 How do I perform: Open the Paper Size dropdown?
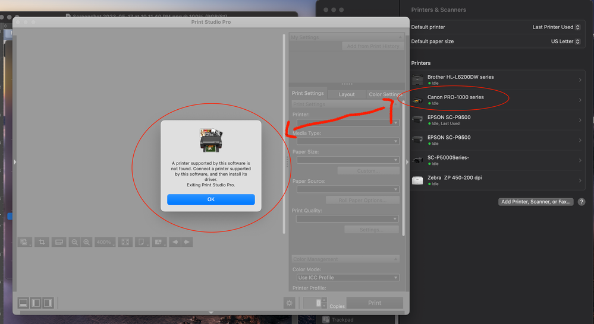click(x=348, y=160)
